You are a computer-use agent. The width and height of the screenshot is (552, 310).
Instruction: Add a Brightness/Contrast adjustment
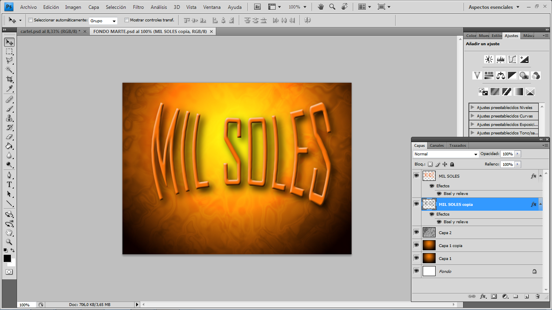(x=489, y=60)
